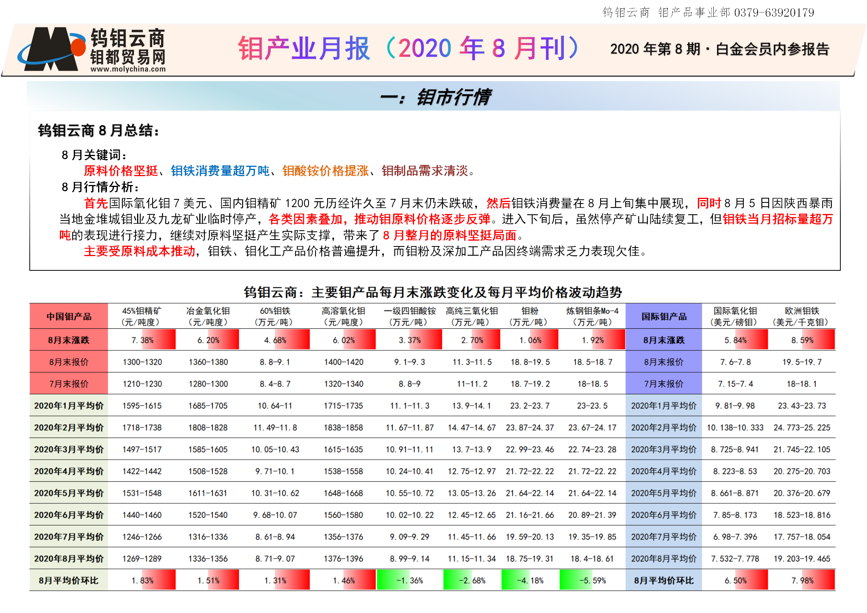Click the 7.6-7.8 international price cell

(x=735, y=362)
